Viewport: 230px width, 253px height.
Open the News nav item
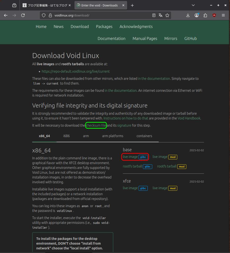(x=59, y=27)
